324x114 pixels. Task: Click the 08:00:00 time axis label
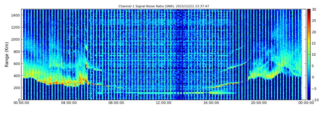tap(116, 103)
